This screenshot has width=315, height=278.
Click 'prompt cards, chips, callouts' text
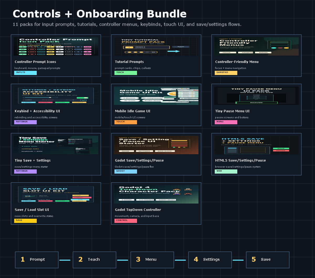pos(133,68)
